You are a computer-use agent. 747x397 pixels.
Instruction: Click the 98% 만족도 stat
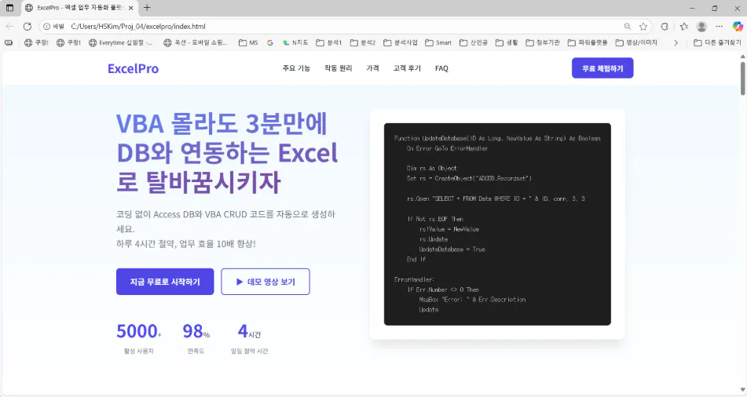click(196, 338)
